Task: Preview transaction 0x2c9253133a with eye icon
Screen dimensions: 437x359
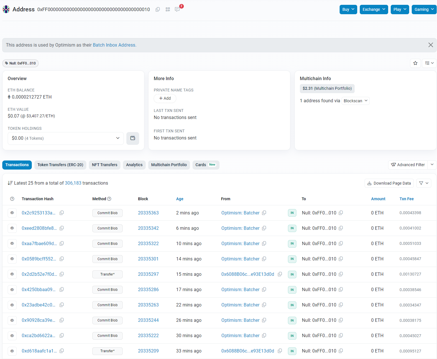Action: (x=12, y=213)
